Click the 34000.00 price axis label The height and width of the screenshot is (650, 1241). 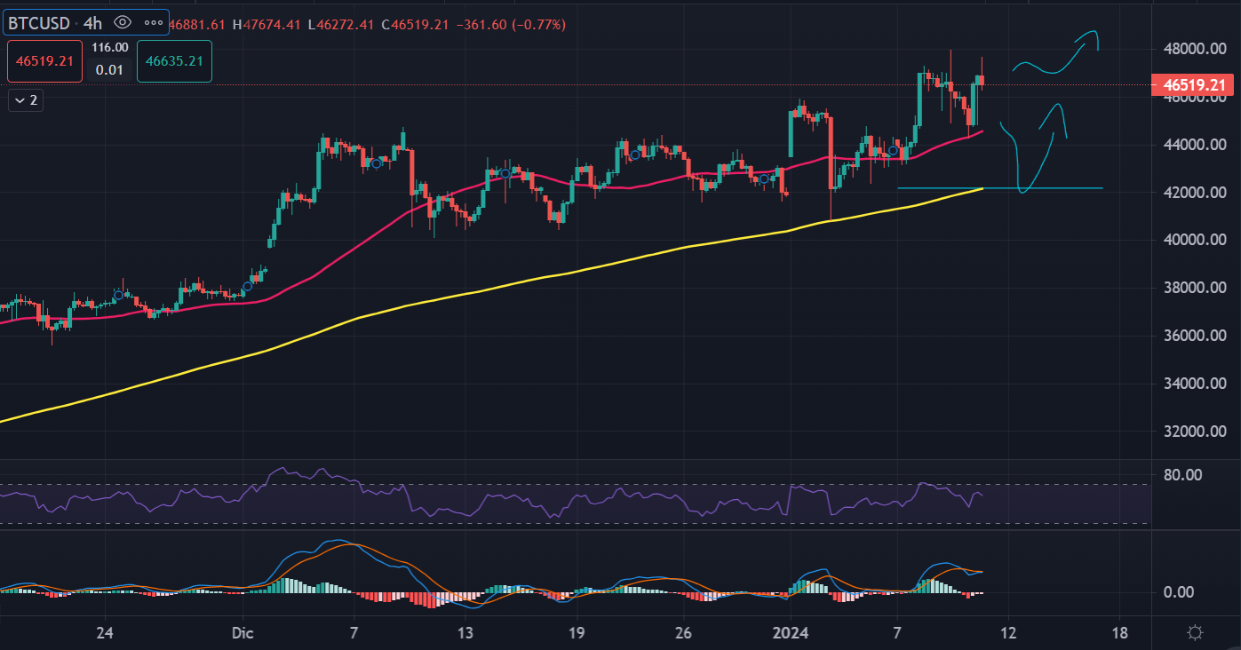(1194, 384)
